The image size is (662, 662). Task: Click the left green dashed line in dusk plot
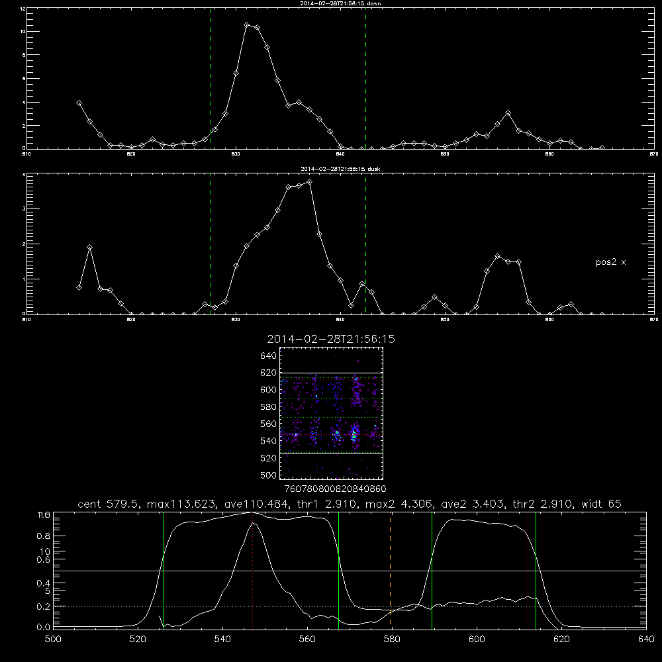[x=211, y=244]
